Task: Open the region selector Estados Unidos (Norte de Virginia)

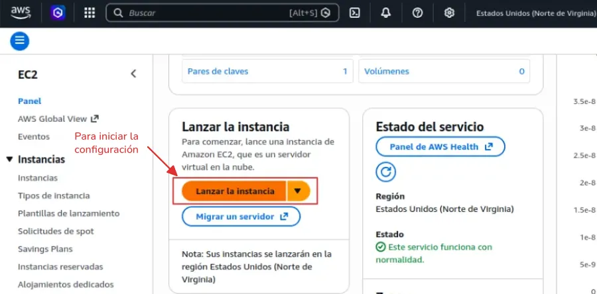Action: pyautogui.click(x=536, y=13)
